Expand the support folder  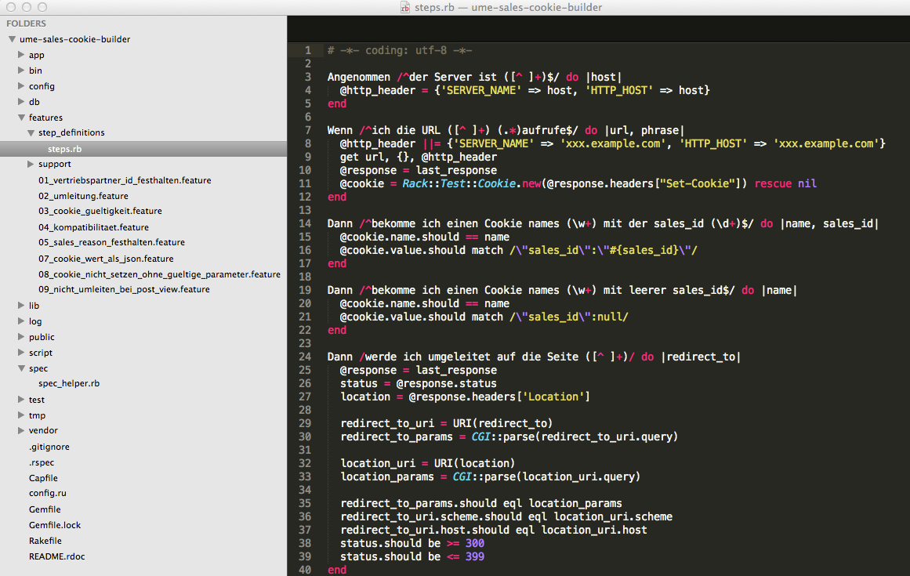[31, 165]
